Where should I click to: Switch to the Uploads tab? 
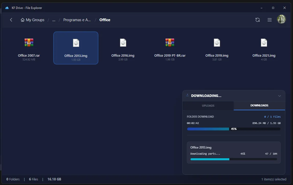pyautogui.click(x=208, y=106)
